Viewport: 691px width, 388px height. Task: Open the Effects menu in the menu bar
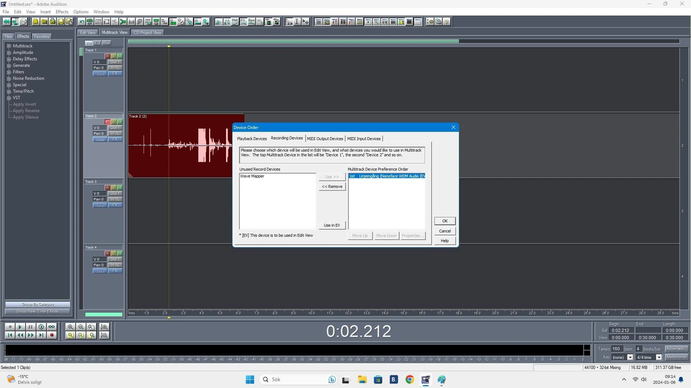pos(62,12)
